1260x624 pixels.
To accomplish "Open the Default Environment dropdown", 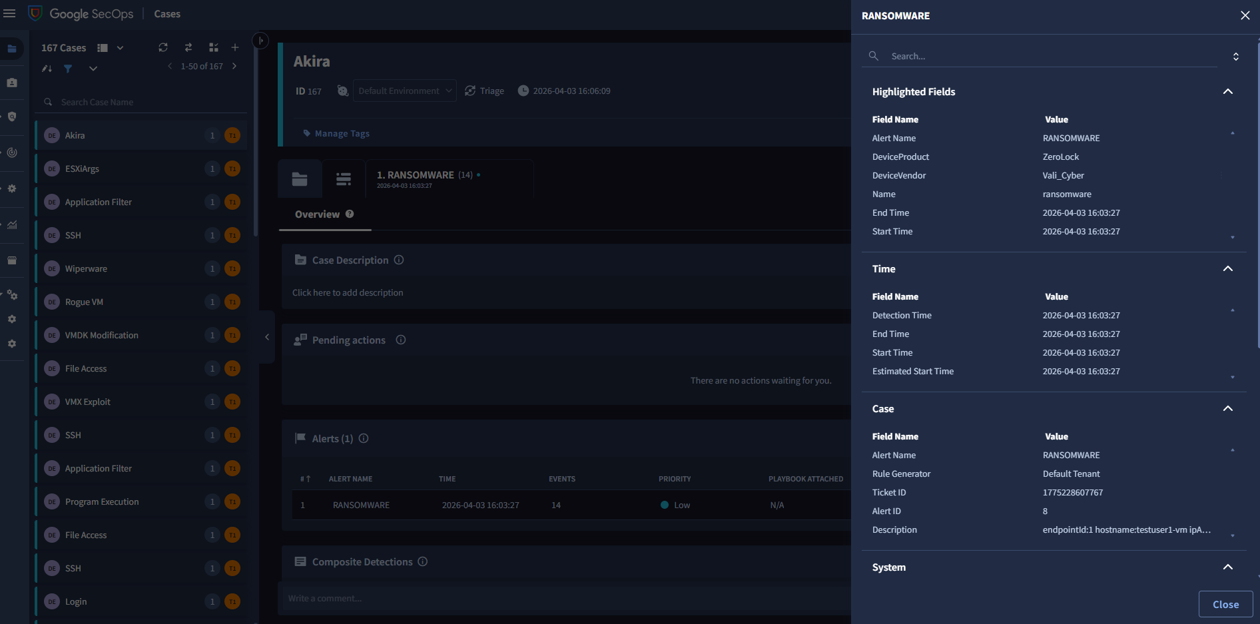I will click(x=404, y=91).
